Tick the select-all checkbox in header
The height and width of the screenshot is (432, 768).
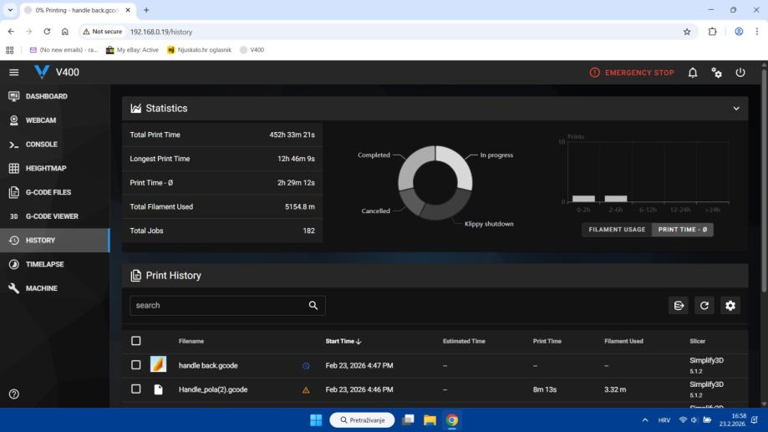pos(136,341)
